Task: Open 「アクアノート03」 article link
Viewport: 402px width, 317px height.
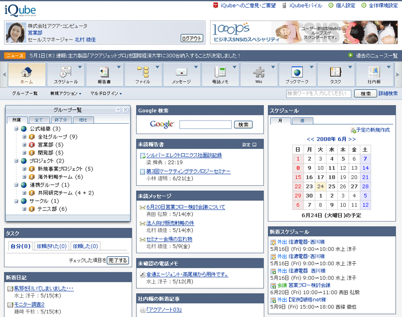Action: (164, 310)
